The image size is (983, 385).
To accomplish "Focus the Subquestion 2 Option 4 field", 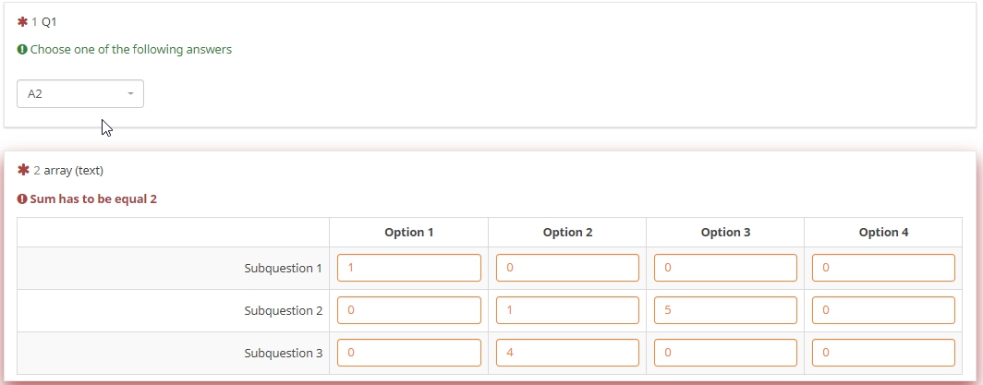I will coord(883,311).
